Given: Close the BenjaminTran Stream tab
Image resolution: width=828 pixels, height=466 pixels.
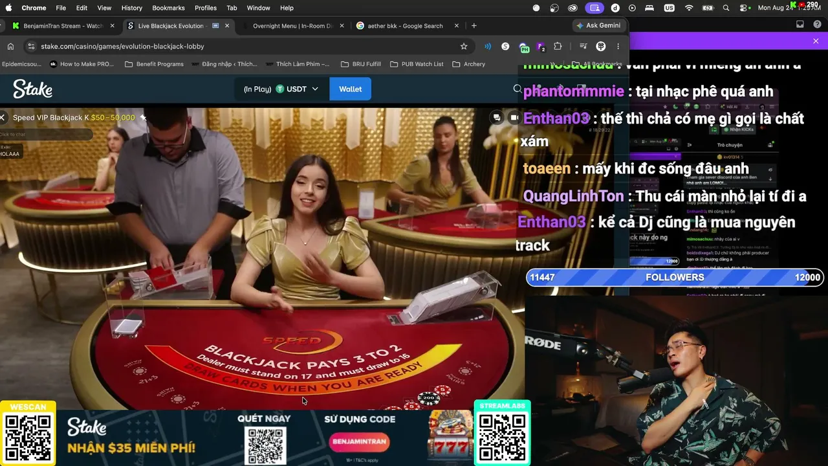Looking at the screenshot, I should (x=113, y=26).
